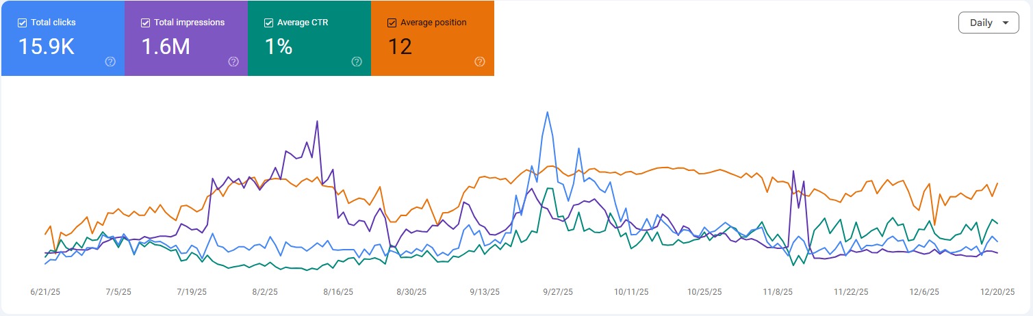Screen dimensions: 1033x316
Task: Toggle the Total impressions checkbox
Action: (x=145, y=23)
